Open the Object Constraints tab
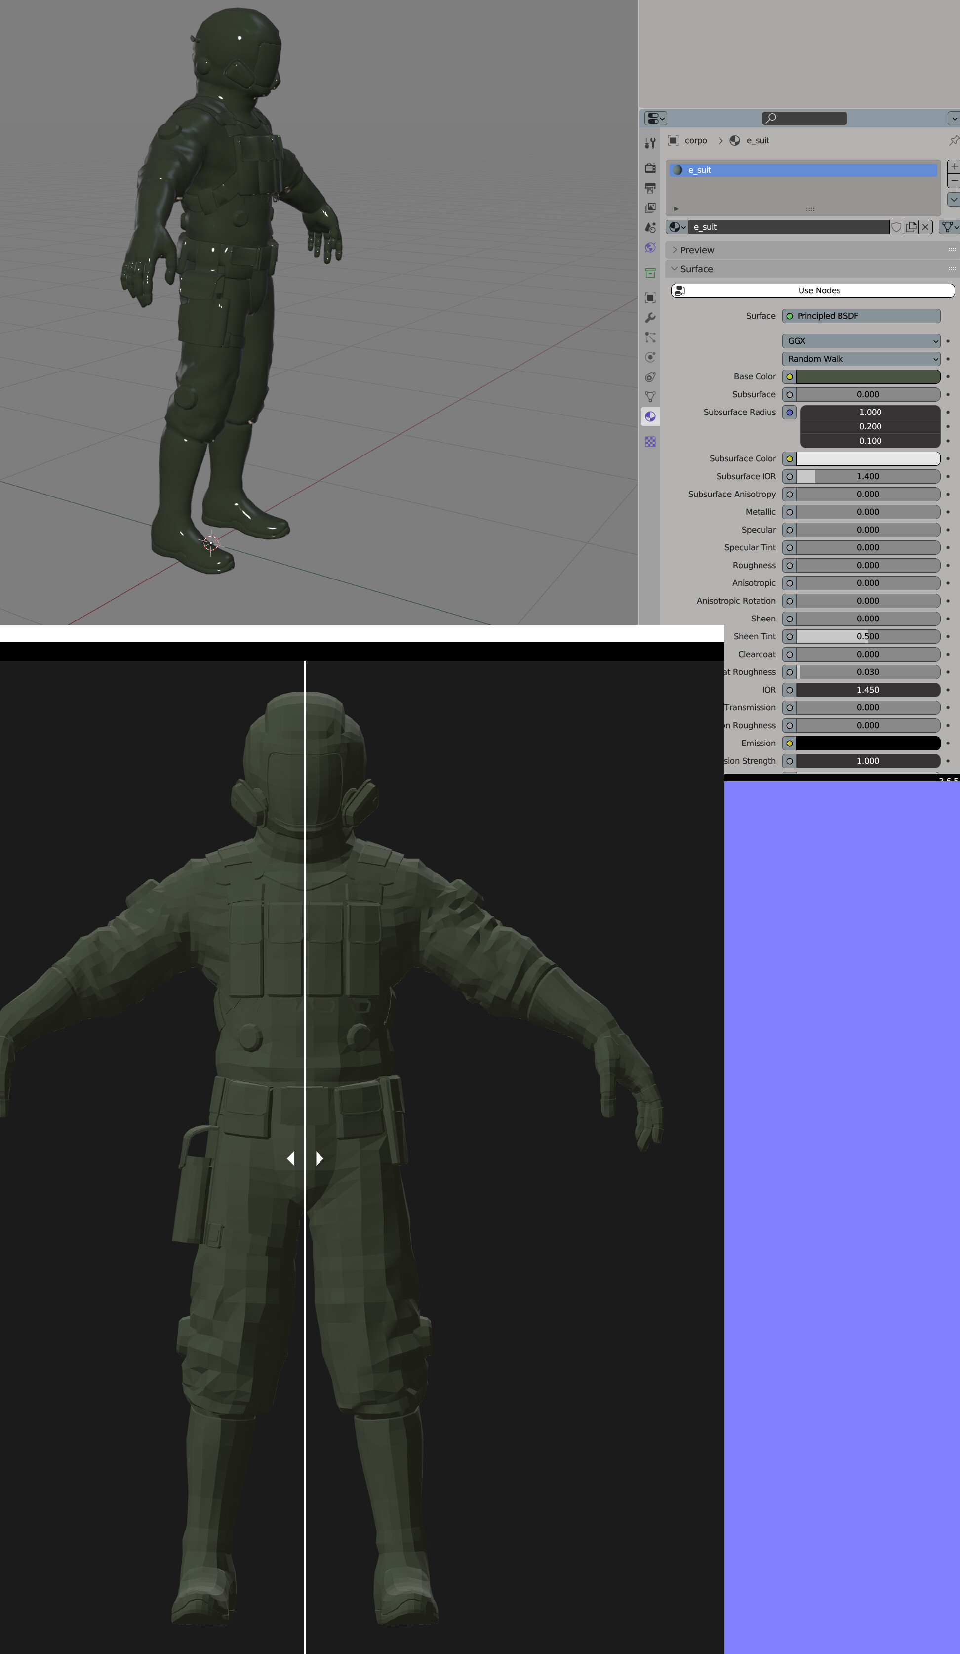 (650, 377)
